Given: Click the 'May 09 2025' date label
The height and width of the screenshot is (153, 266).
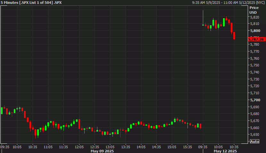Looking at the screenshot, I should [x=102, y=151].
